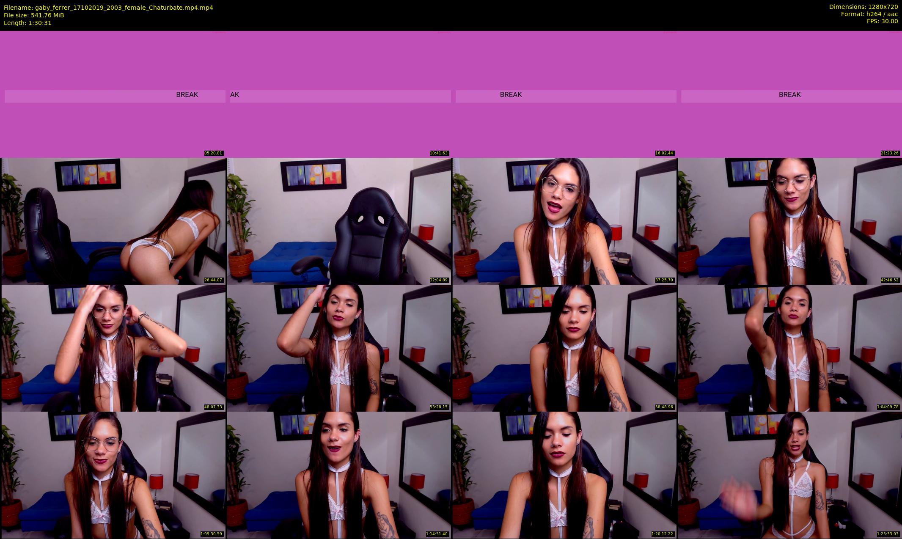Click the "FPS: 30.00" text
This screenshot has width=902, height=539.
pyautogui.click(x=882, y=21)
